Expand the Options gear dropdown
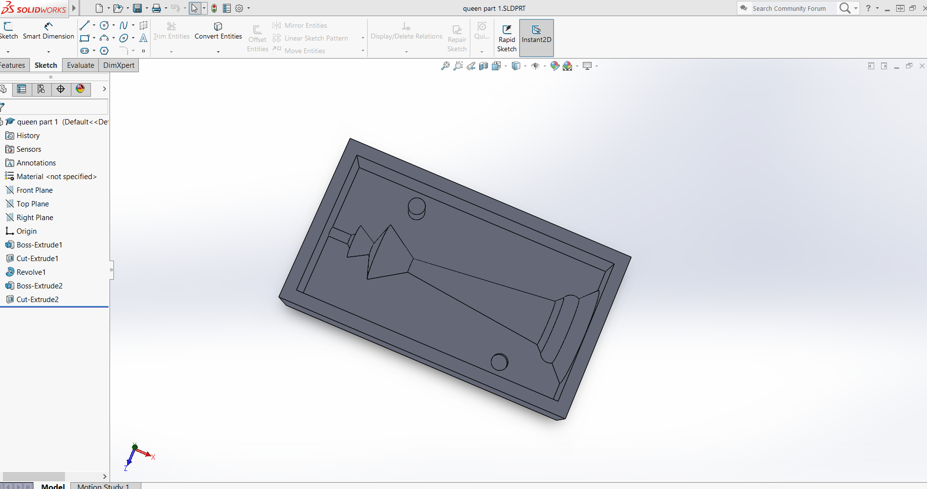This screenshot has height=489, width=927. pos(248,8)
